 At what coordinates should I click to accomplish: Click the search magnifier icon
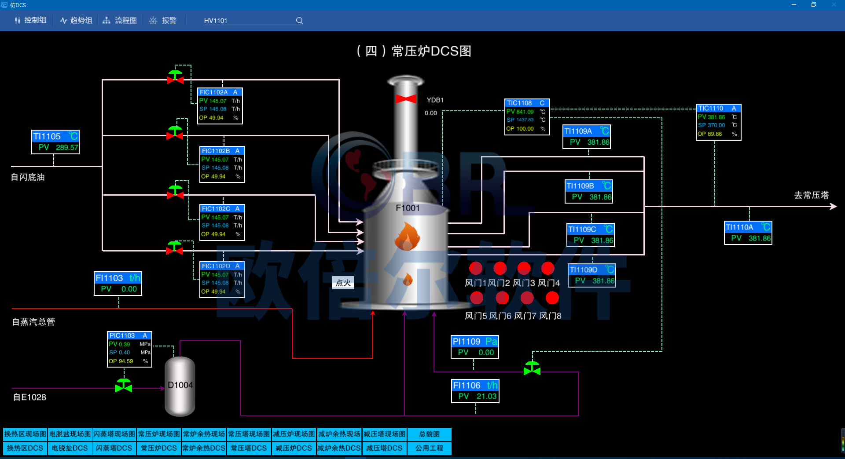pyautogui.click(x=299, y=20)
